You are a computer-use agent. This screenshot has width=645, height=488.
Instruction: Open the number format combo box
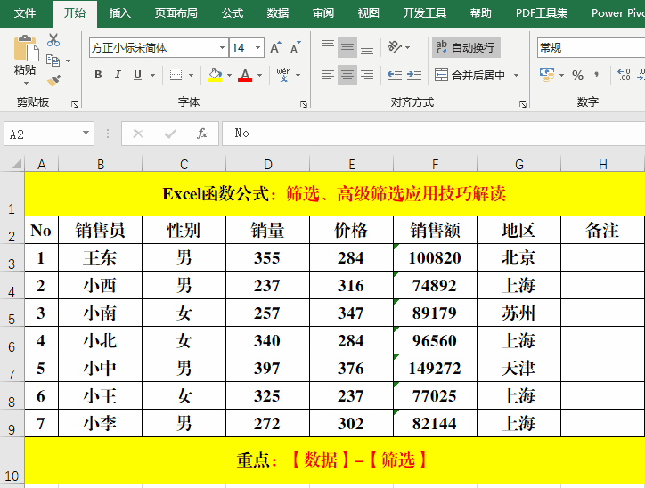point(591,48)
